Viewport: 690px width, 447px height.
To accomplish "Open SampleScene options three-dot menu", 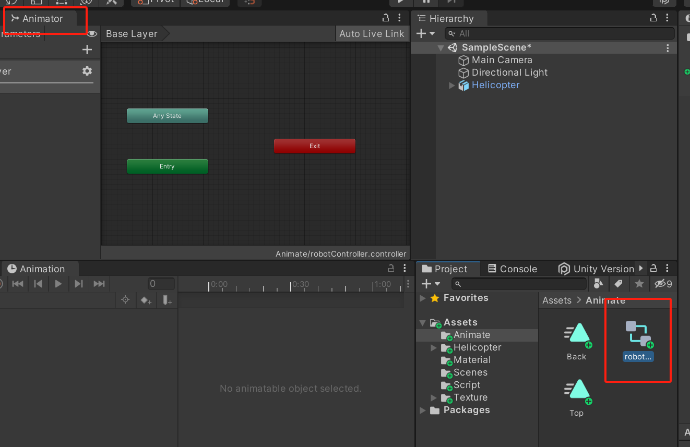I will (x=668, y=48).
